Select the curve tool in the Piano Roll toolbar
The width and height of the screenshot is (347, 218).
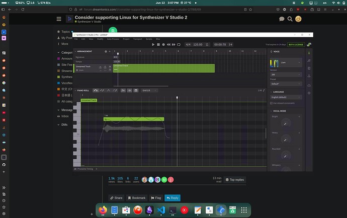[109, 90]
